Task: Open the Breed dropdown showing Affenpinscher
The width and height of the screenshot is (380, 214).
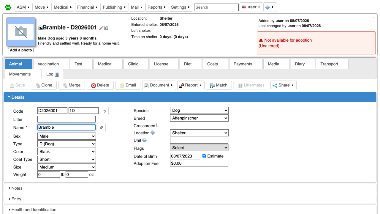Action: 199,118
